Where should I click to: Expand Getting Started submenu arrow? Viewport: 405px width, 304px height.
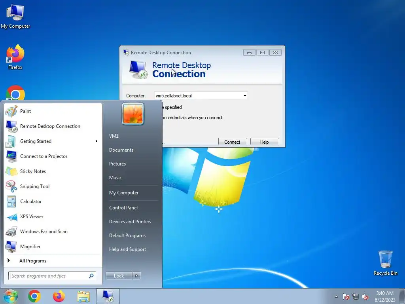tap(97, 141)
